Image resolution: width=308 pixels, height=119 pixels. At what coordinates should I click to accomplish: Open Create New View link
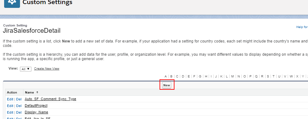coord(47,69)
